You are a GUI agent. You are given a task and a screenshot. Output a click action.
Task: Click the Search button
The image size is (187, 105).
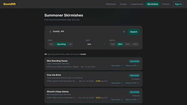[x=134, y=32]
